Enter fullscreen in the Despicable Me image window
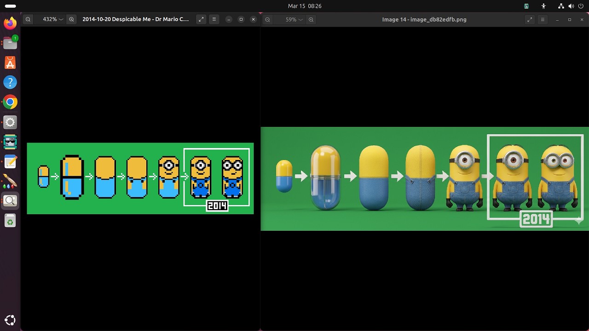 [x=201, y=19]
